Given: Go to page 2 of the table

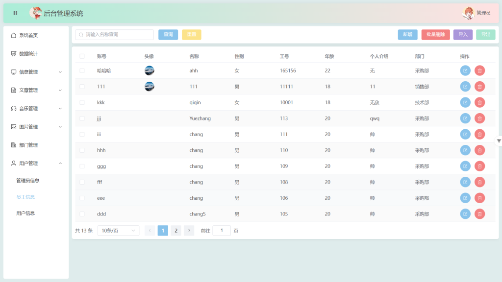Looking at the screenshot, I should 176,231.
